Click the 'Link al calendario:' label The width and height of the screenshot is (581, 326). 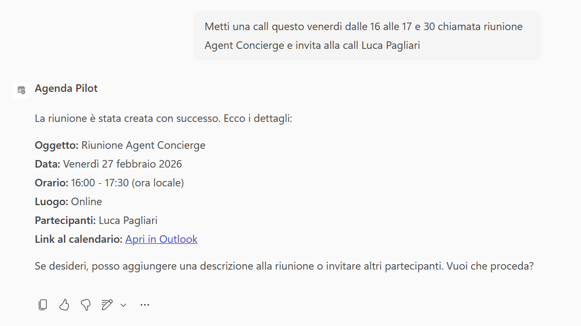[x=78, y=240]
